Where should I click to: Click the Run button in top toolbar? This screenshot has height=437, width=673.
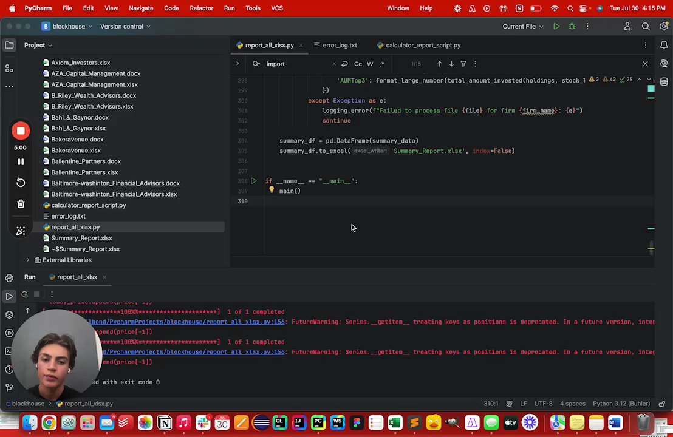click(556, 27)
